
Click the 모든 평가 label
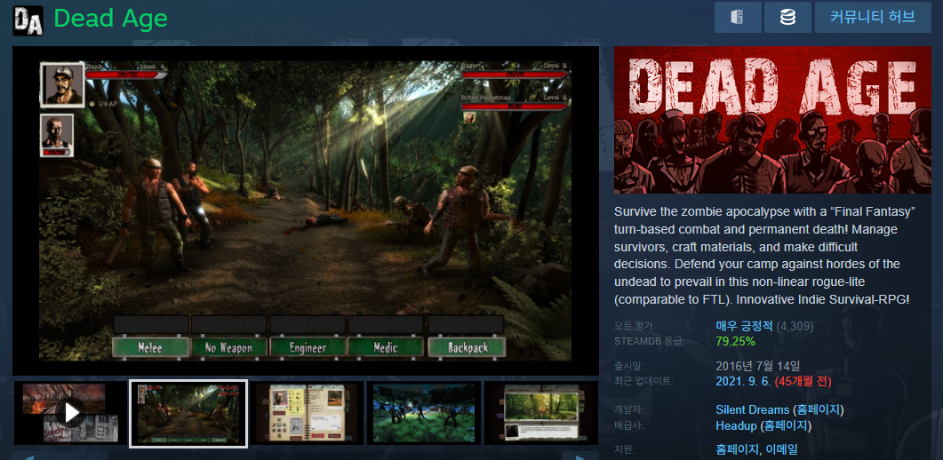coord(634,327)
